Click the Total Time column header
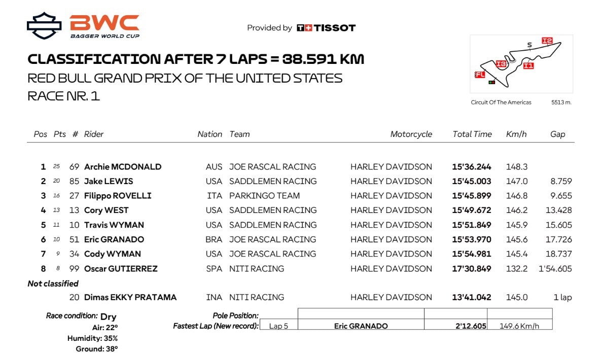 pyautogui.click(x=472, y=134)
